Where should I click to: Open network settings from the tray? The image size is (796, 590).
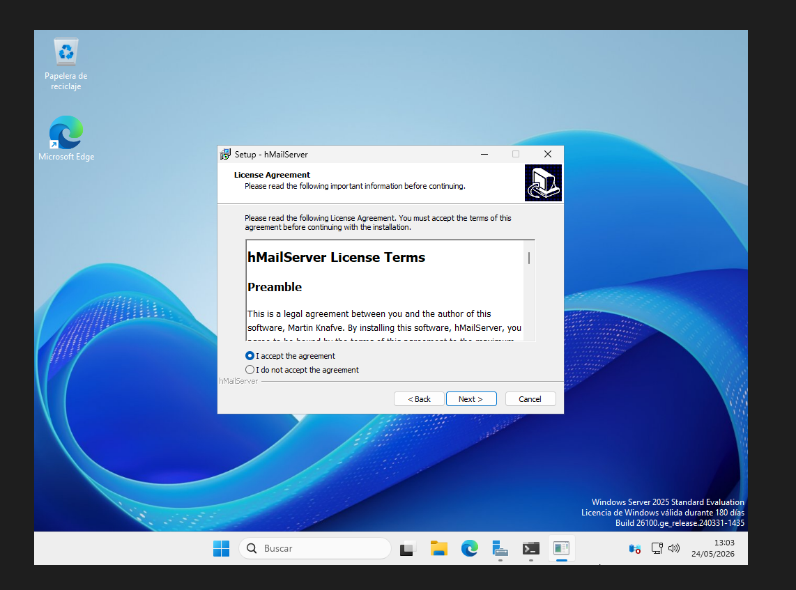(x=657, y=548)
